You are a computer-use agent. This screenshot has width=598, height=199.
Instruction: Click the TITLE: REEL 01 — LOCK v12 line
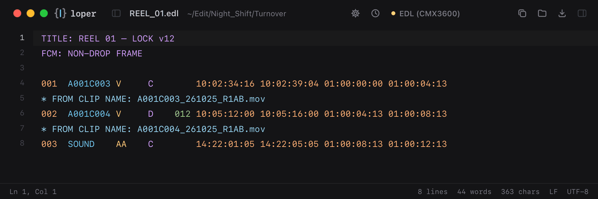[x=108, y=38]
